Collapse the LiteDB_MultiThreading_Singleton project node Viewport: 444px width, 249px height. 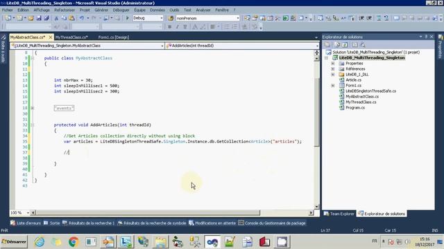click(x=326, y=58)
